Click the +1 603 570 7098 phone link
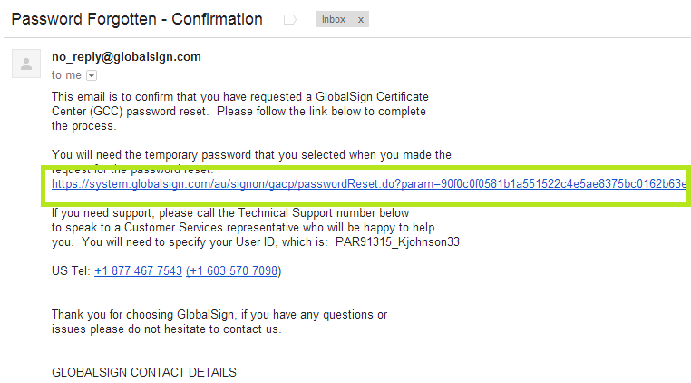 point(233,270)
